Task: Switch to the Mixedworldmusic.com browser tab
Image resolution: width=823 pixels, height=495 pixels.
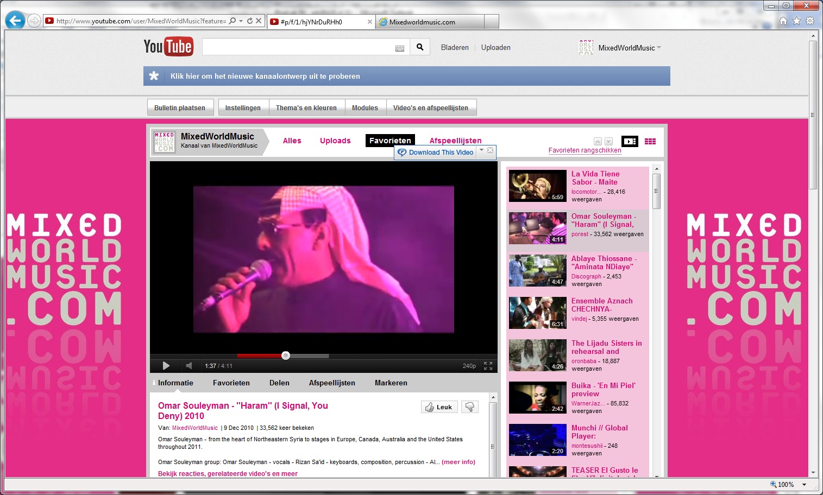Action: click(431, 22)
